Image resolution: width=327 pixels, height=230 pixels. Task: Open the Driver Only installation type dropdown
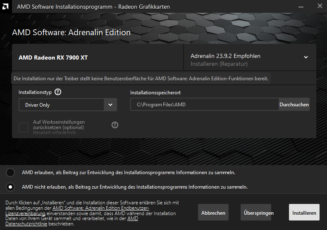point(68,105)
